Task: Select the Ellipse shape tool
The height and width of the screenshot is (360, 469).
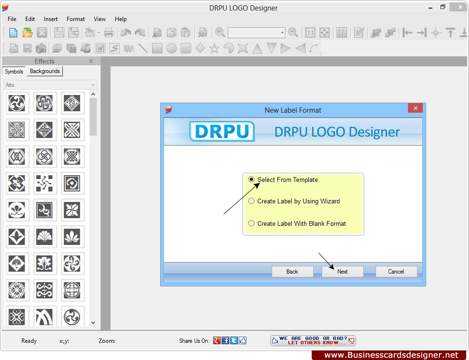Action: click(172, 48)
